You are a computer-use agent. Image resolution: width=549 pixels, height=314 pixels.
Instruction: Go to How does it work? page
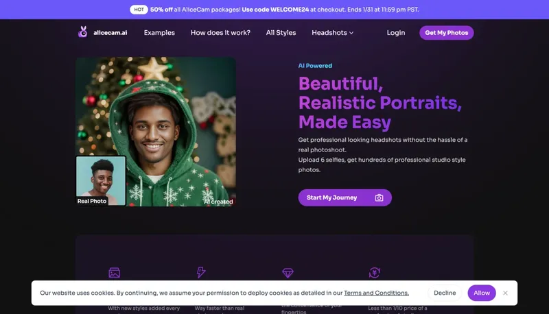(220, 33)
